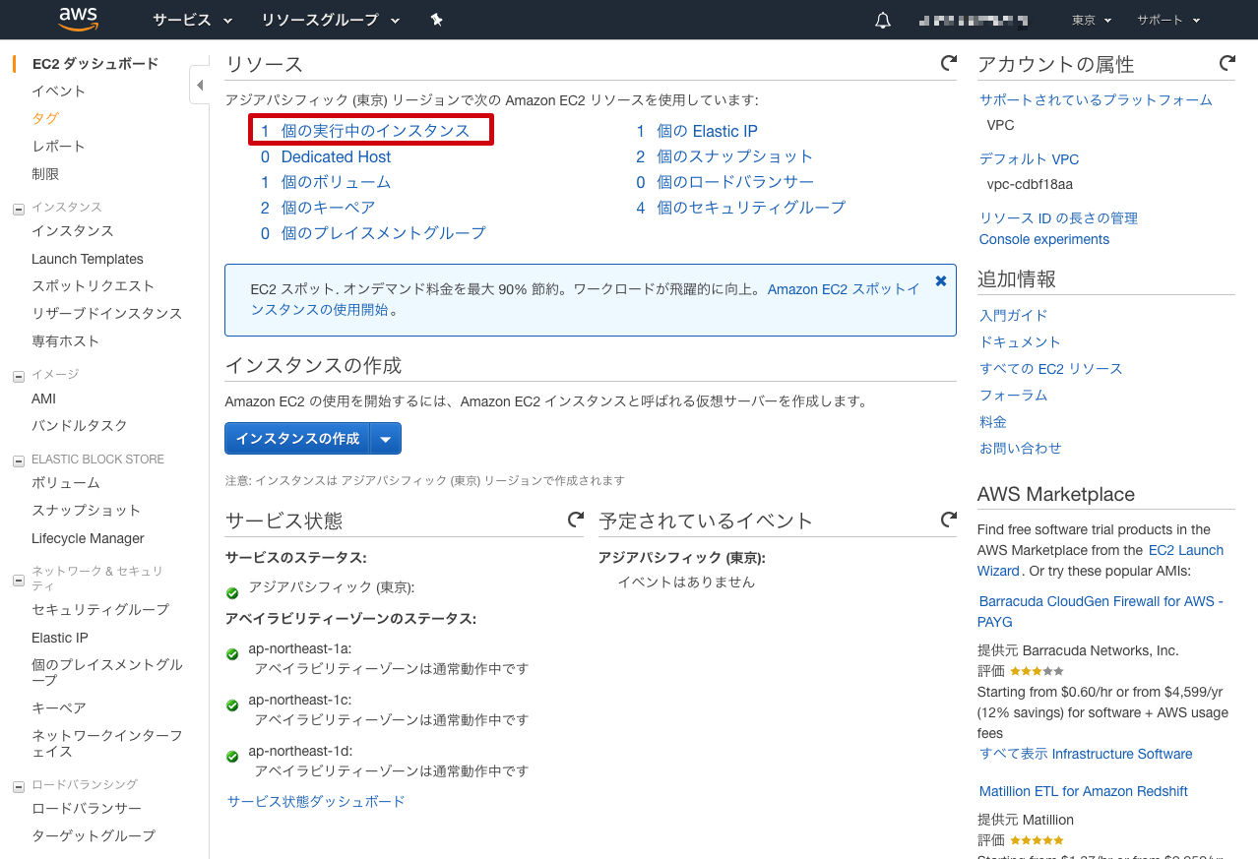1258x859 pixels.
Task: Open the notifications bell icon
Action: click(x=883, y=21)
